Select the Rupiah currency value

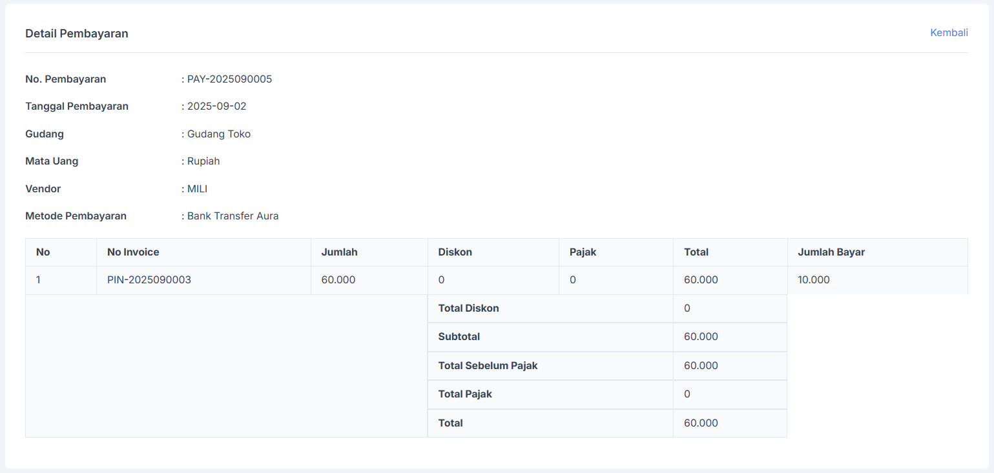click(203, 161)
